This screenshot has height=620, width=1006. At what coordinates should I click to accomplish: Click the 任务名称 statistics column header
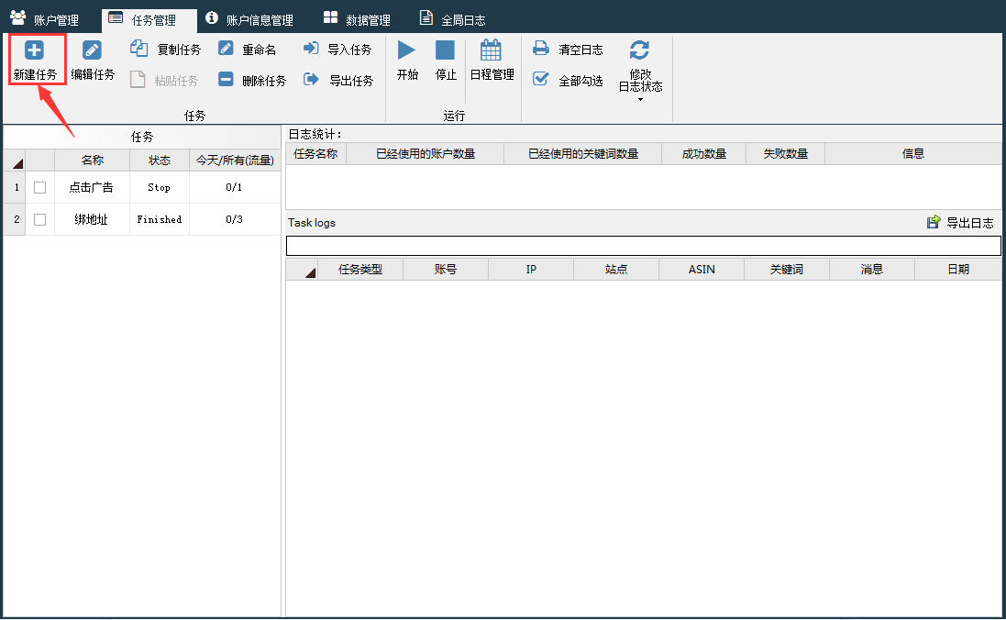(x=315, y=154)
